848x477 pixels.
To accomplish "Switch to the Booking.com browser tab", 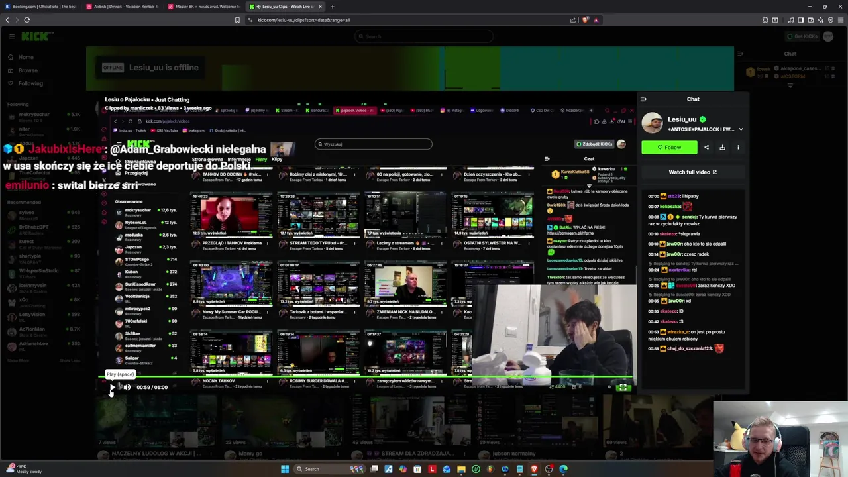I will [40, 7].
